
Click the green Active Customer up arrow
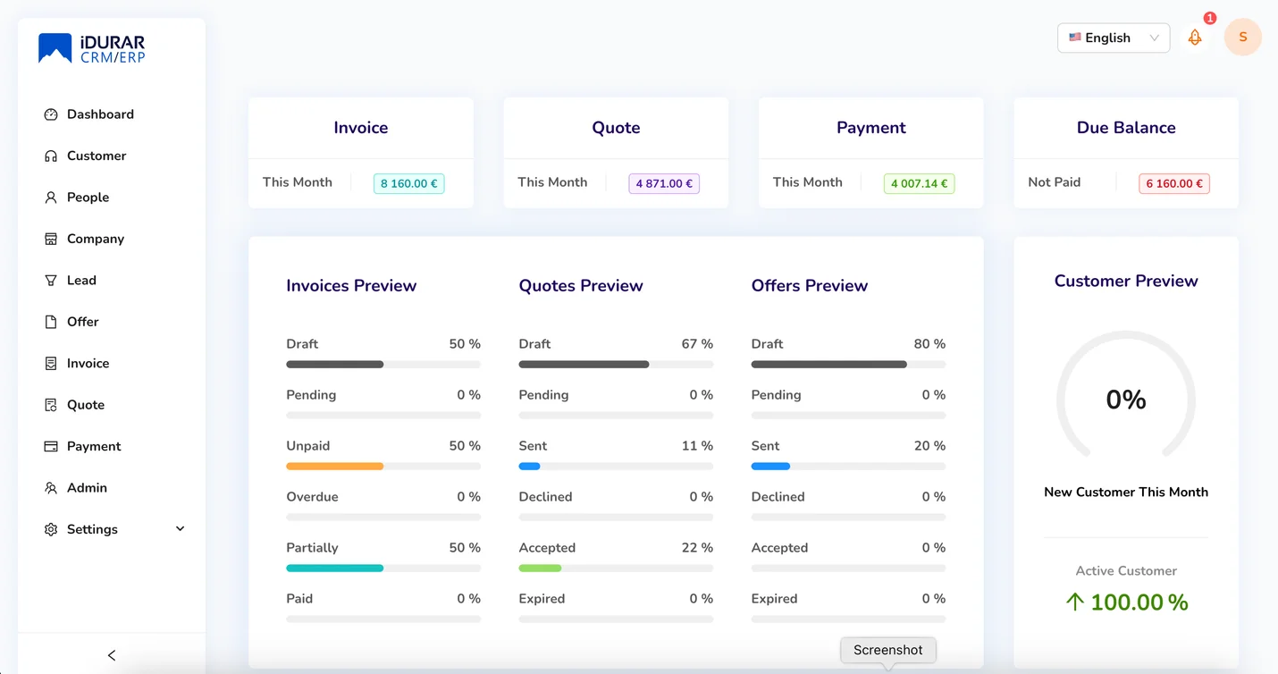(x=1075, y=602)
